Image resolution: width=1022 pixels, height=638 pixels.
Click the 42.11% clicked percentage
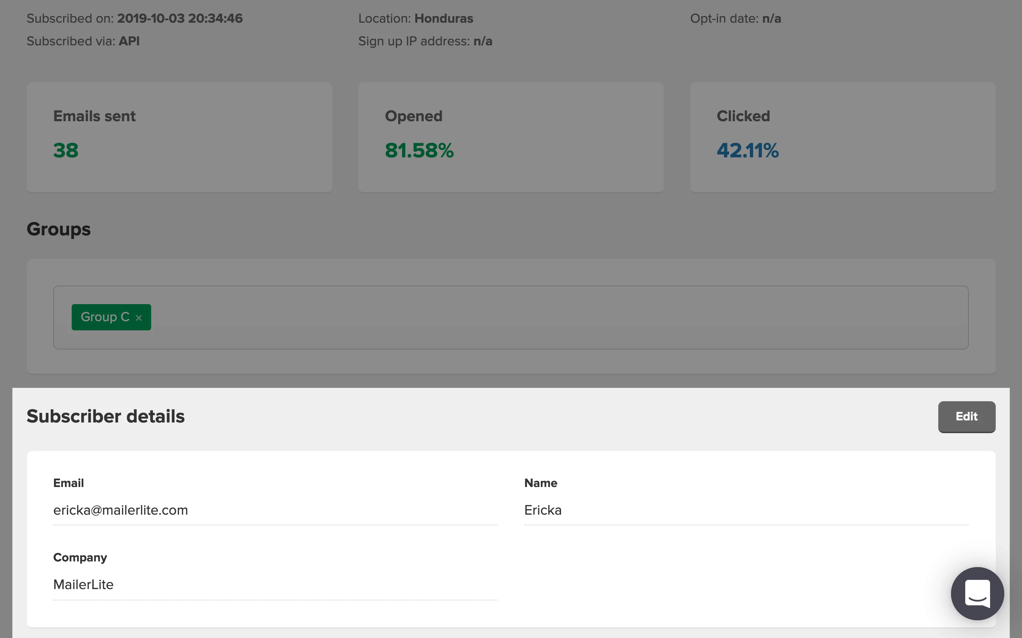(x=747, y=151)
